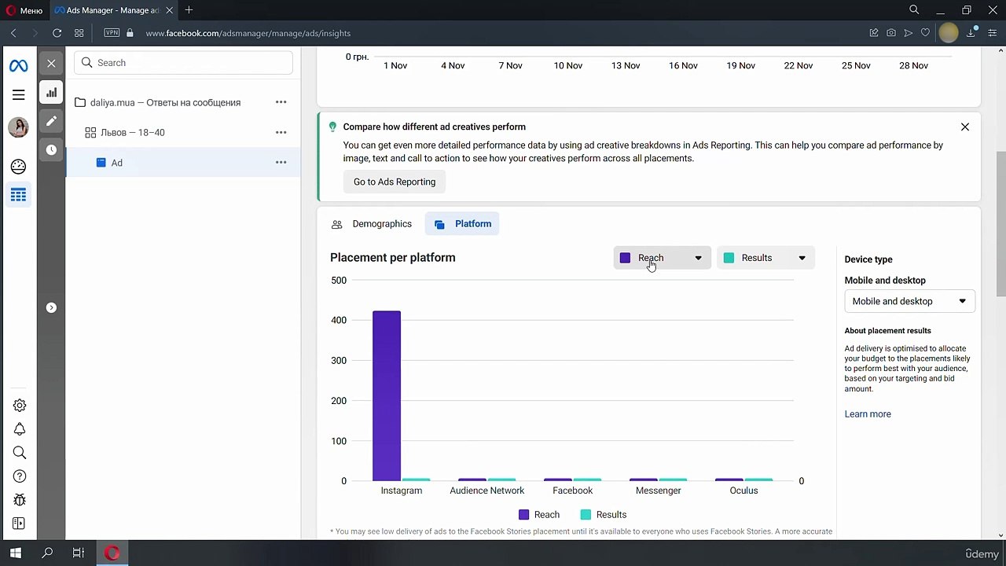The height and width of the screenshot is (566, 1006).
Task: Open the smiley-face audience icon in the left rail
Action: [18, 166]
